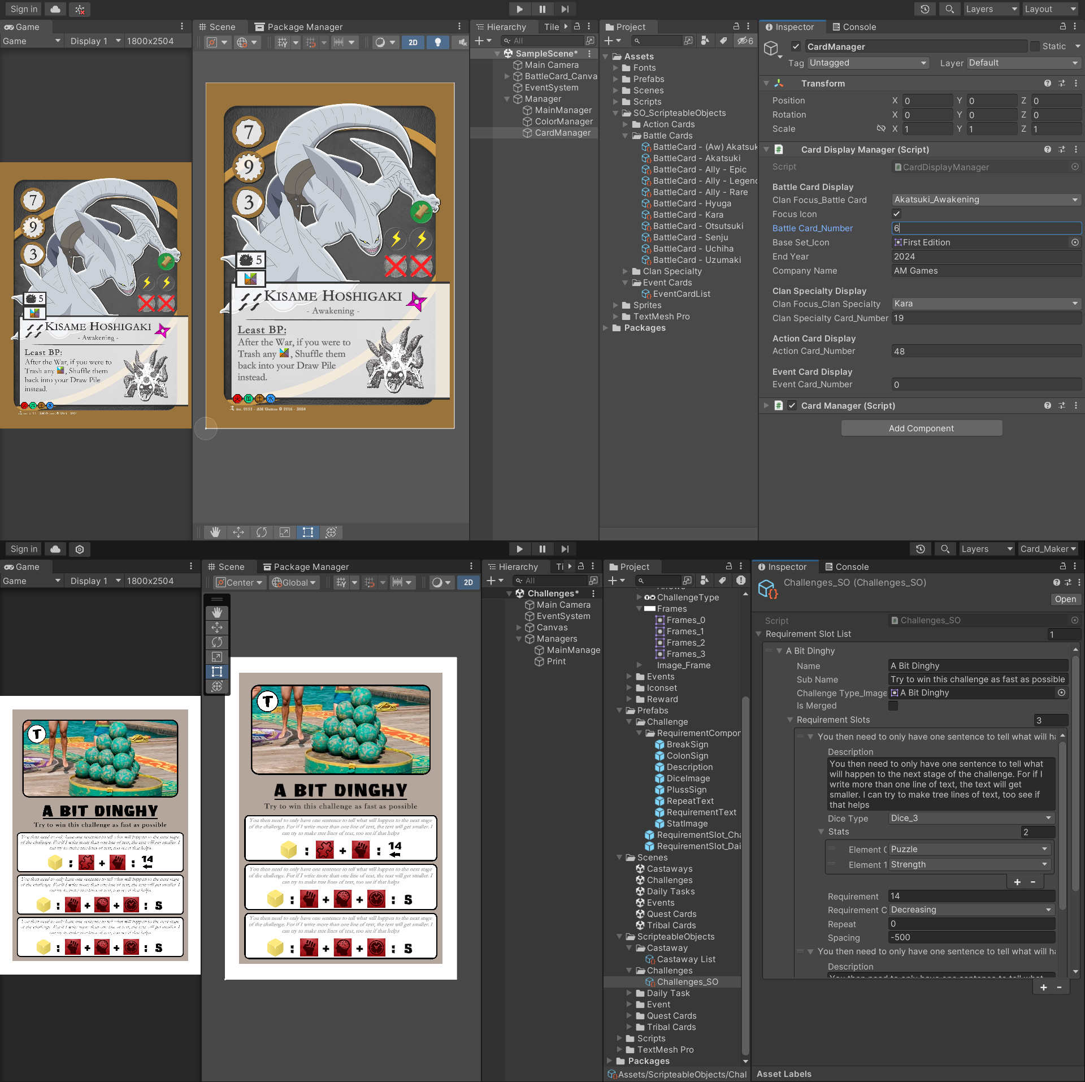Click the plus button under Stats list
This screenshot has height=1082, width=1085.
point(1017,882)
